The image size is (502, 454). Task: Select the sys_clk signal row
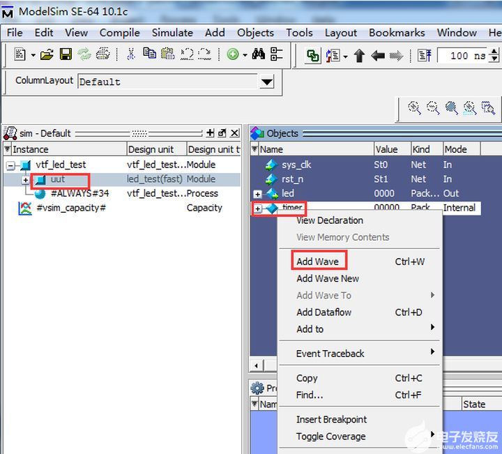click(x=365, y=165)
